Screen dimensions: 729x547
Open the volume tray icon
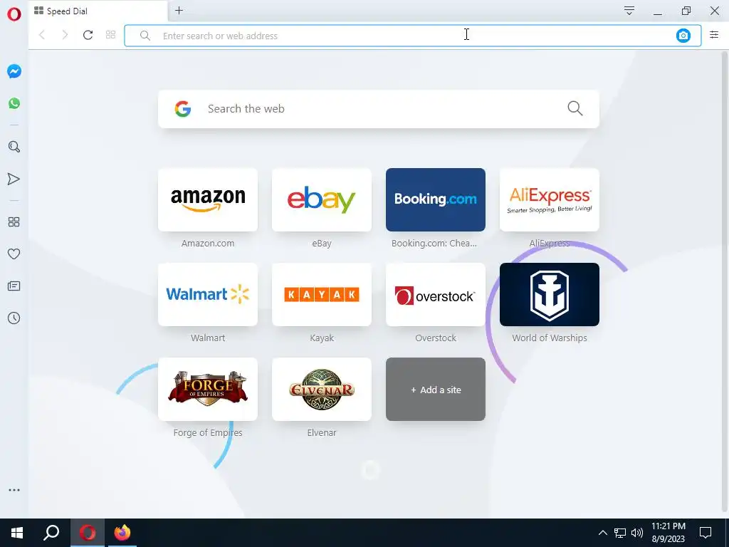637,533
